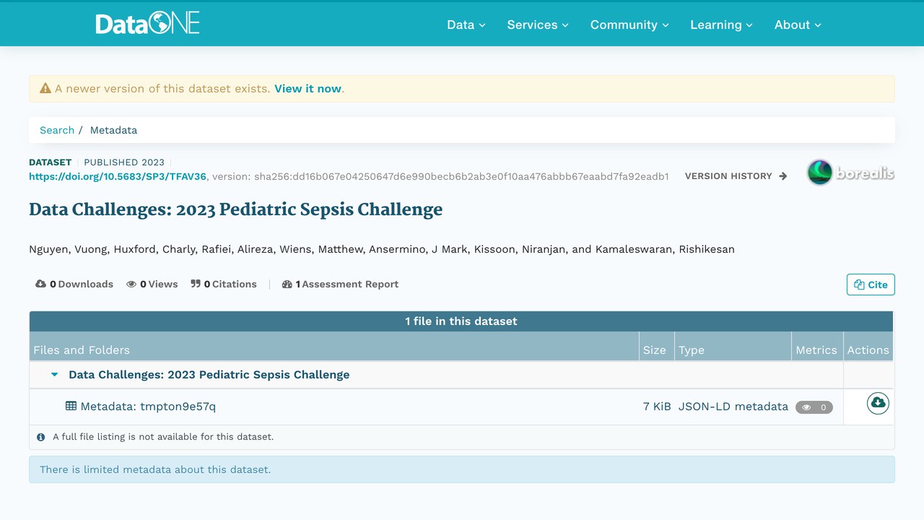Click the 'PUBLISHED 2023' label
924x520 pixels.
point(124,162)
